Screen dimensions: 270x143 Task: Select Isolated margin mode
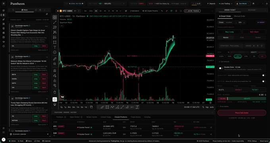tap(229, 22)
